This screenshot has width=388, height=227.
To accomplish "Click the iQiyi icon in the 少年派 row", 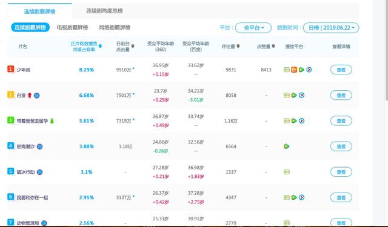I will [287, 70].
